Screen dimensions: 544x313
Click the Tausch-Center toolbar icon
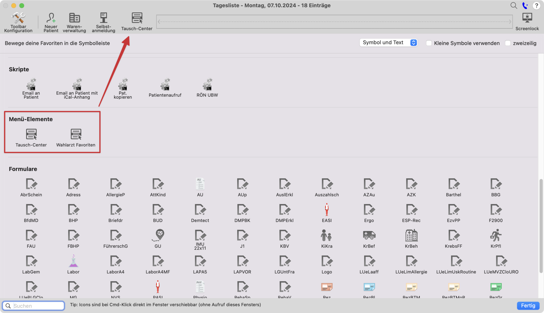tap(137, 21)
